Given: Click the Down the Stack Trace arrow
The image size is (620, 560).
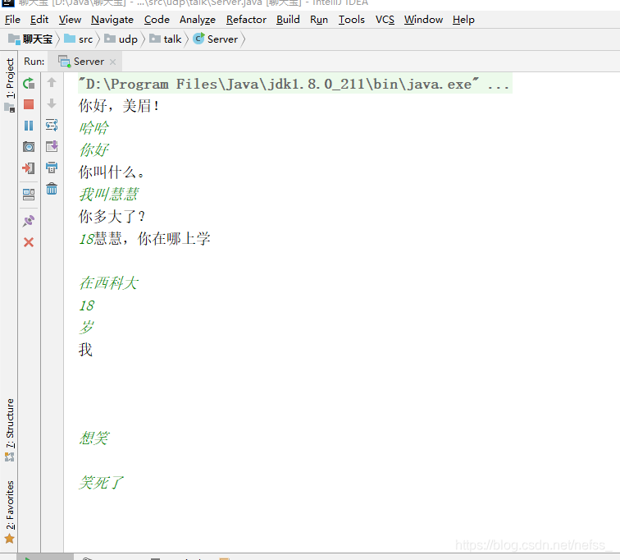Looking at the screenshot, I should pos(52,103).
